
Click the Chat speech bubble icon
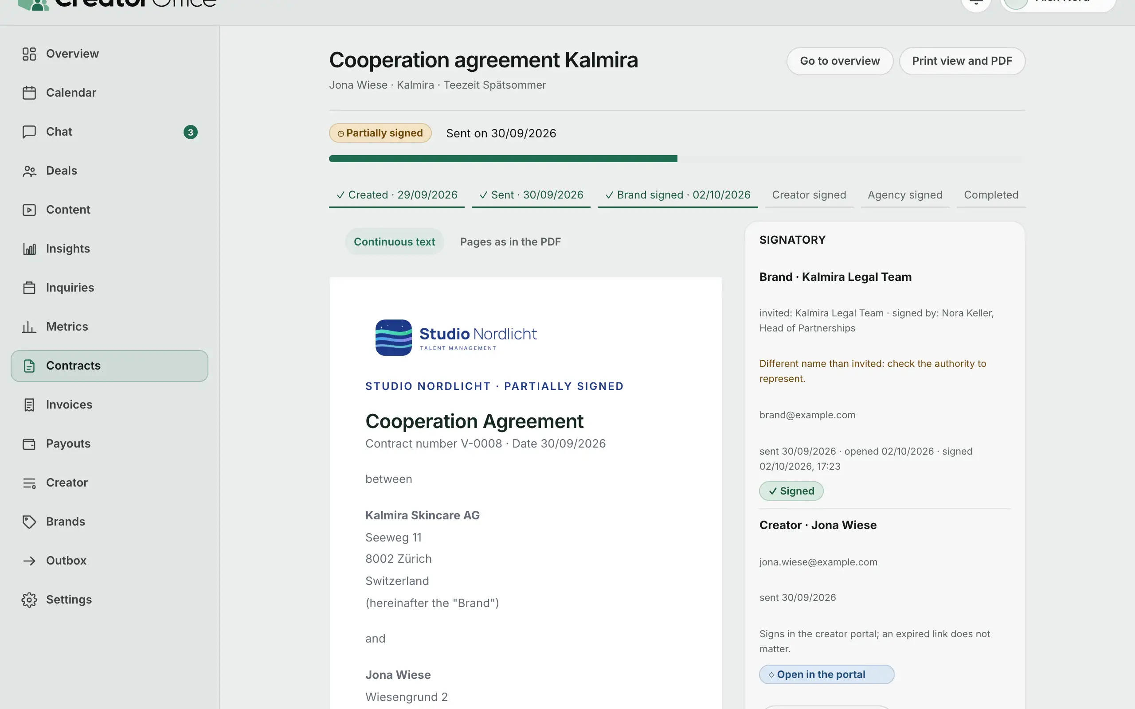pyautogui.click(x=29, y=132)
